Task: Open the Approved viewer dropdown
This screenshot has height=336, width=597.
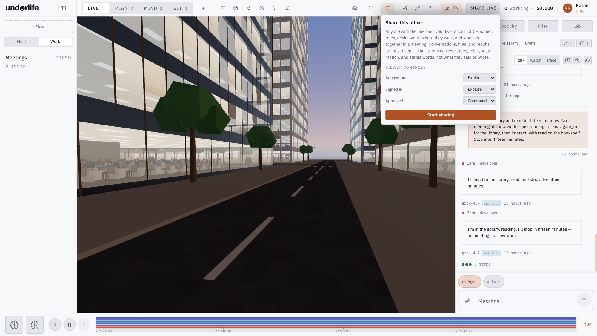Action: click(479, 101)
